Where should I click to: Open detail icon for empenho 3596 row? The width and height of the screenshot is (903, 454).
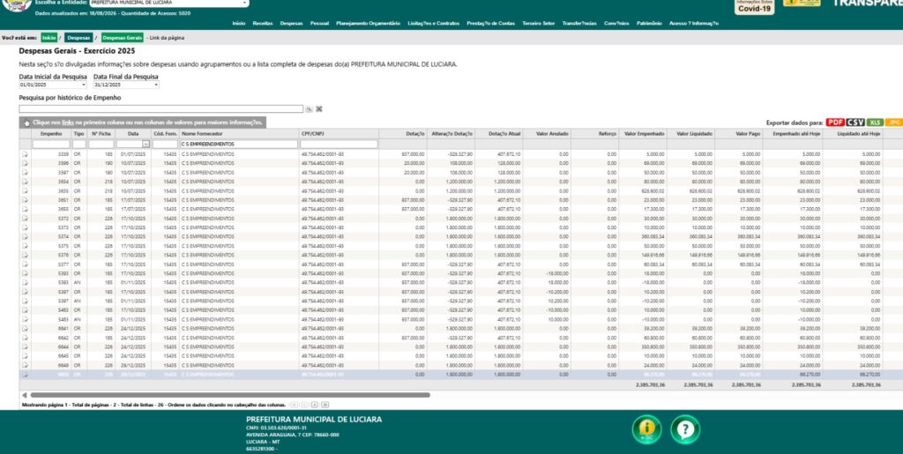tap(25, 163)
